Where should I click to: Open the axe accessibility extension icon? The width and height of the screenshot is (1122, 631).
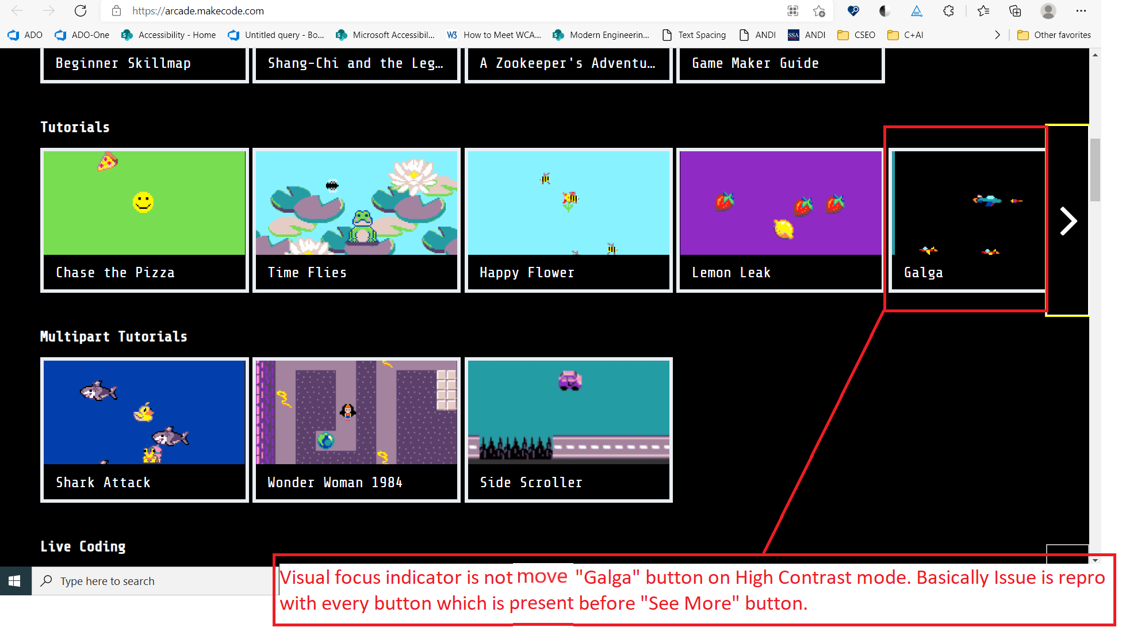[x=916, y=11]
